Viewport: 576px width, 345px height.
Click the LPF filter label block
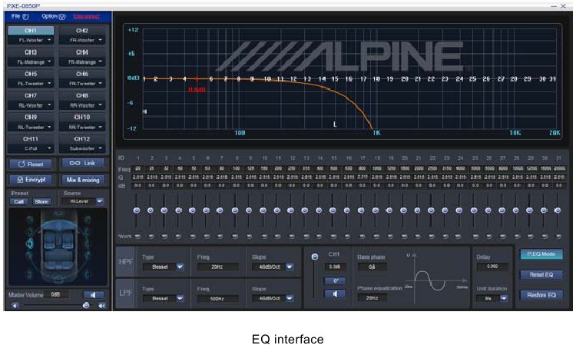[x=126, y=294]
